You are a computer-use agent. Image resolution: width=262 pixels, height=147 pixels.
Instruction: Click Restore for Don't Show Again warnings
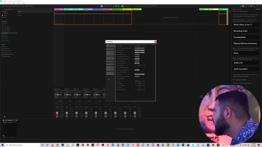pos(140,48)
